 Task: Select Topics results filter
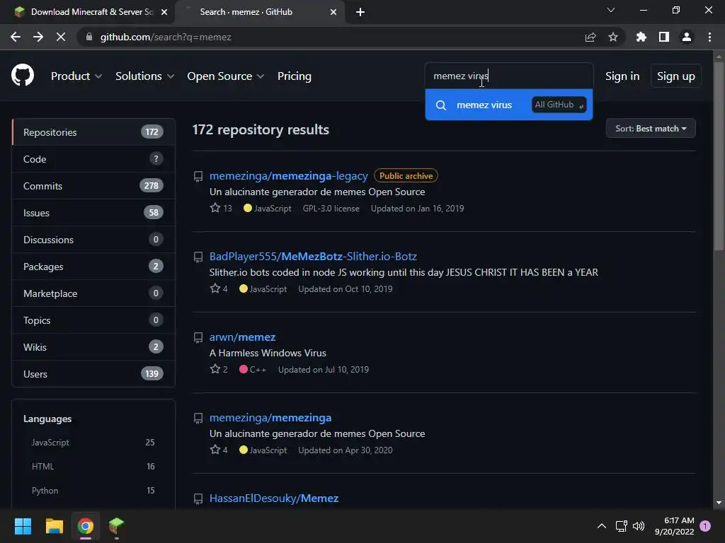[x=93, y=320]
